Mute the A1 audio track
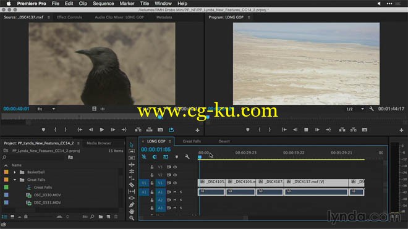This screenshot has height=229, width=408. (x=175, y=192)
